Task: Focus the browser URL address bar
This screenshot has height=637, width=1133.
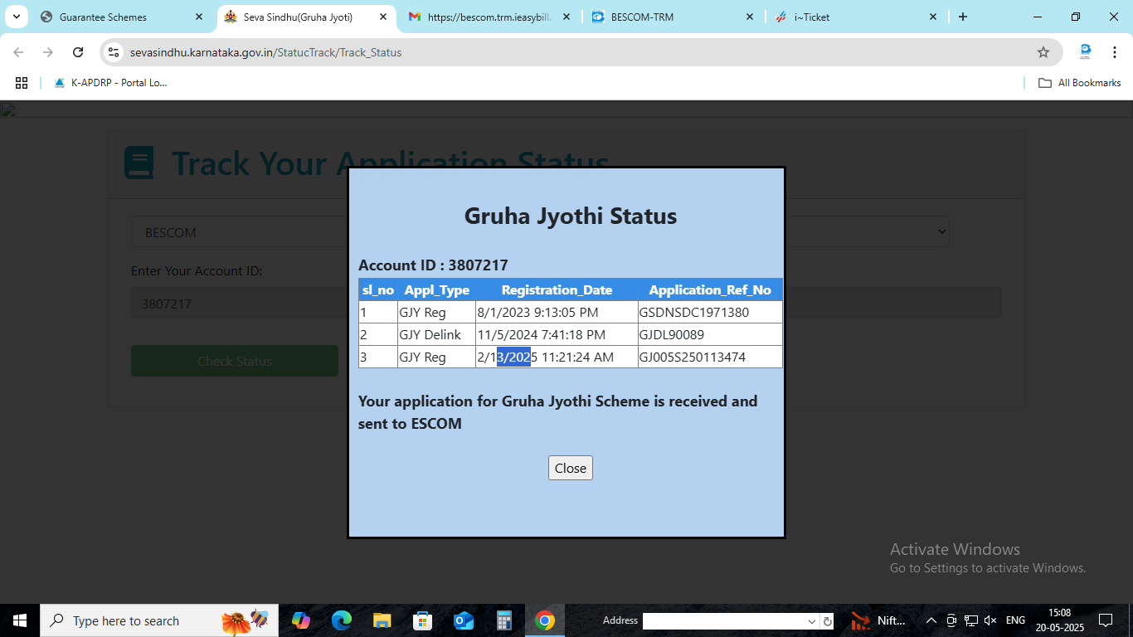Action: coord(581,52)
